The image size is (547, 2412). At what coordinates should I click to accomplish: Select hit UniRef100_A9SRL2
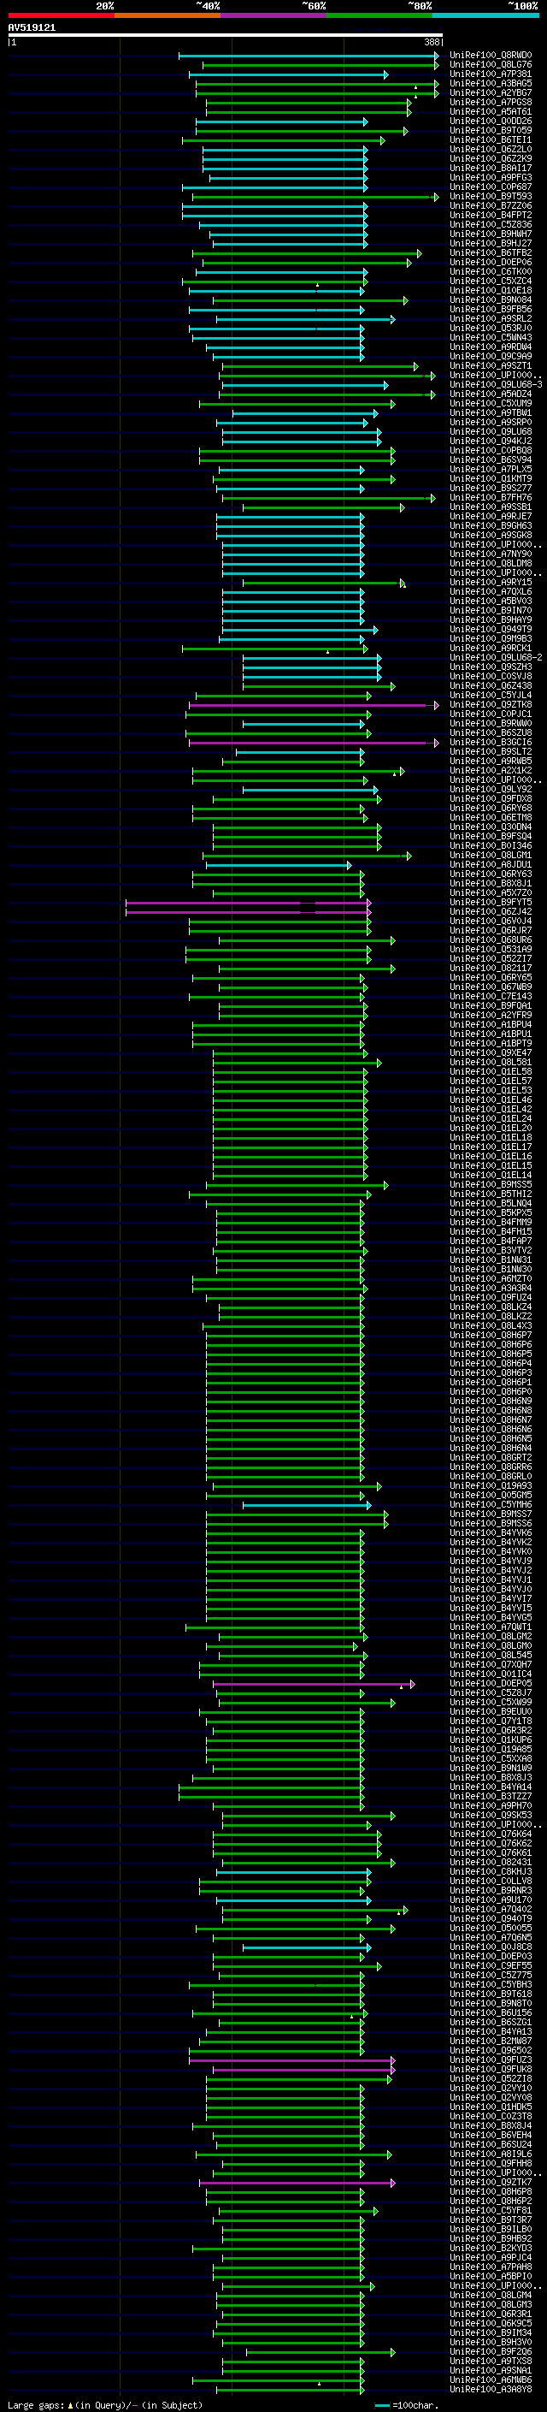[491, 318]
